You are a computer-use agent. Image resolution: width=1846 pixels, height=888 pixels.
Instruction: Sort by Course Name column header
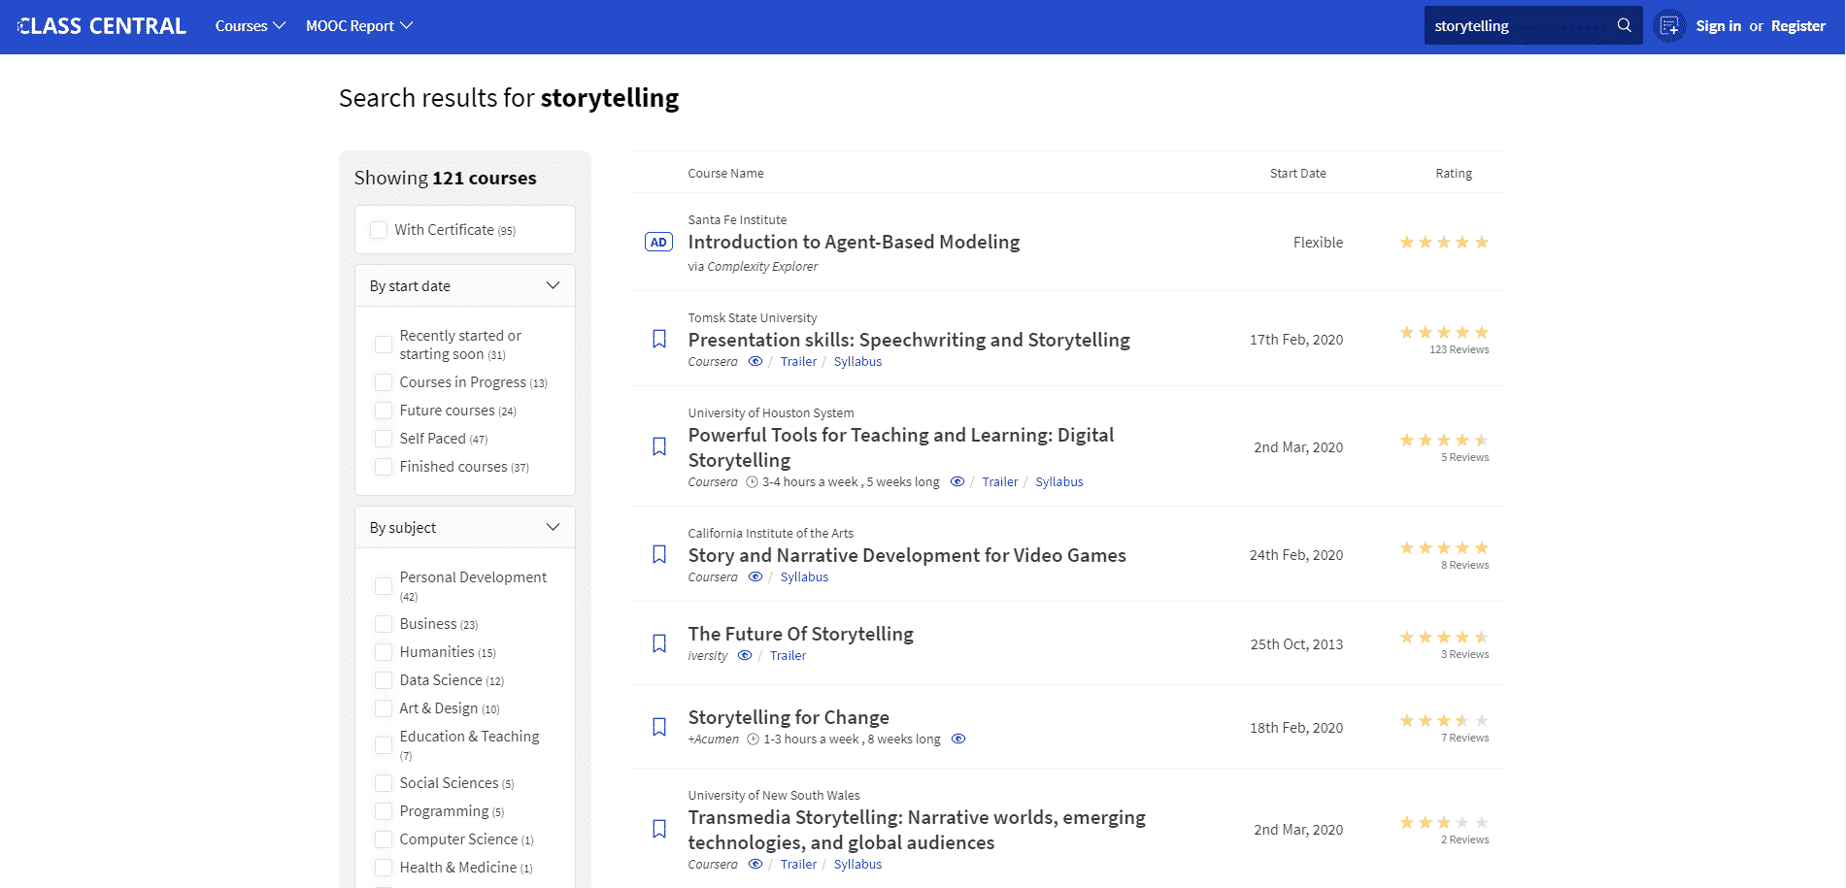pyautogui.click(x=725, y=173)
